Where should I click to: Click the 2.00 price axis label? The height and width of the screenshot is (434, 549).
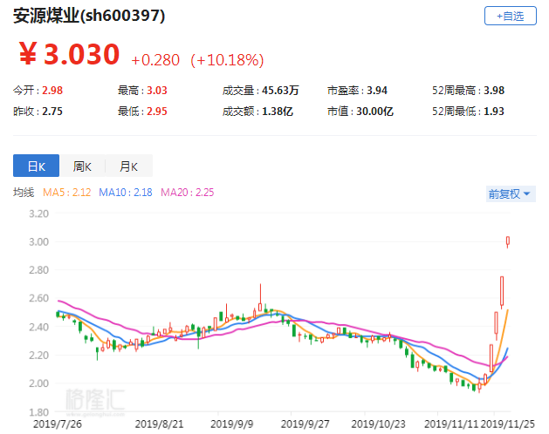point(39,383)
